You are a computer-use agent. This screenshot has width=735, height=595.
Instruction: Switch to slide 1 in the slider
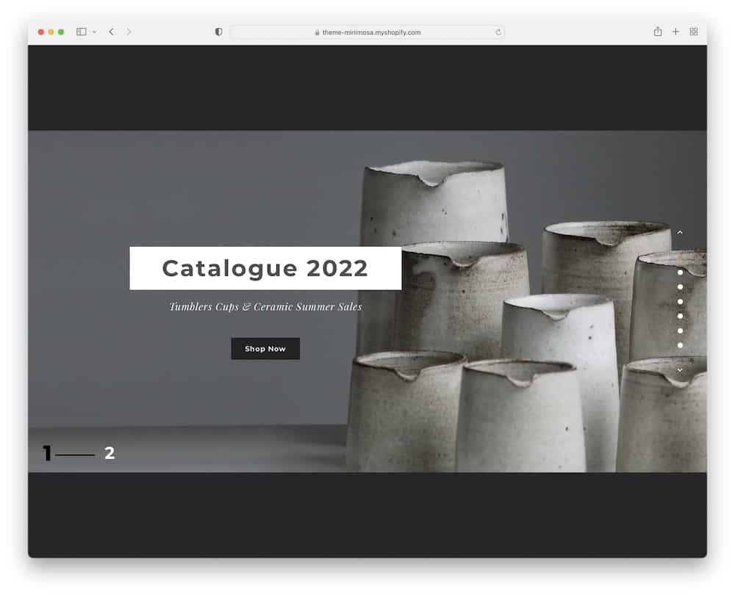[47, 453]
